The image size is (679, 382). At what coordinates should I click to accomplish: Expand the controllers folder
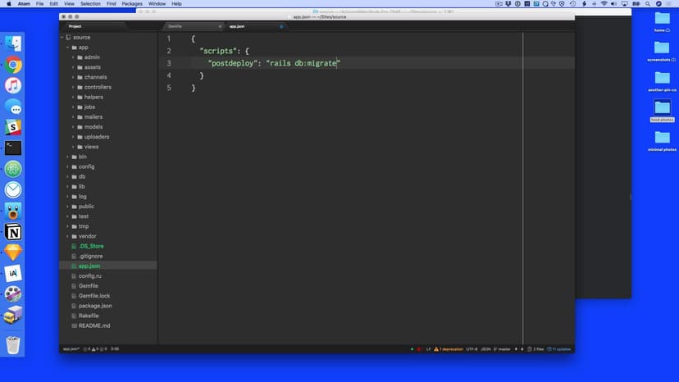click(x=97, y=87)
